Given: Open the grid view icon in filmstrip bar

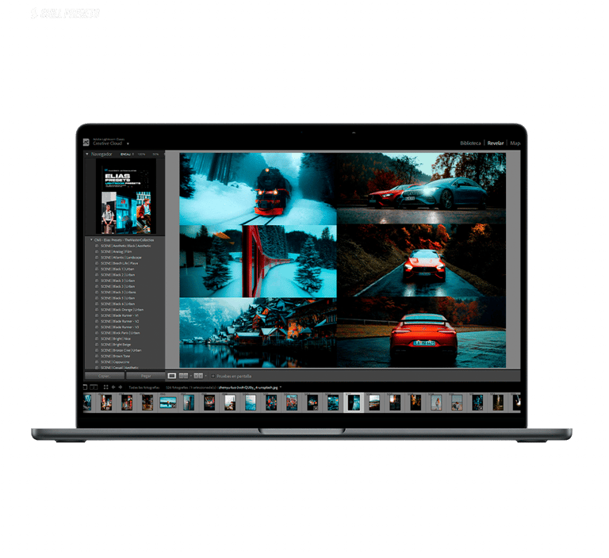Looking at the screenshot, I should point(106,388).
